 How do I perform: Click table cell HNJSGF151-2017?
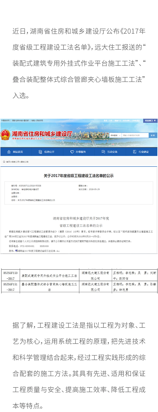click(x=11, y=286)
